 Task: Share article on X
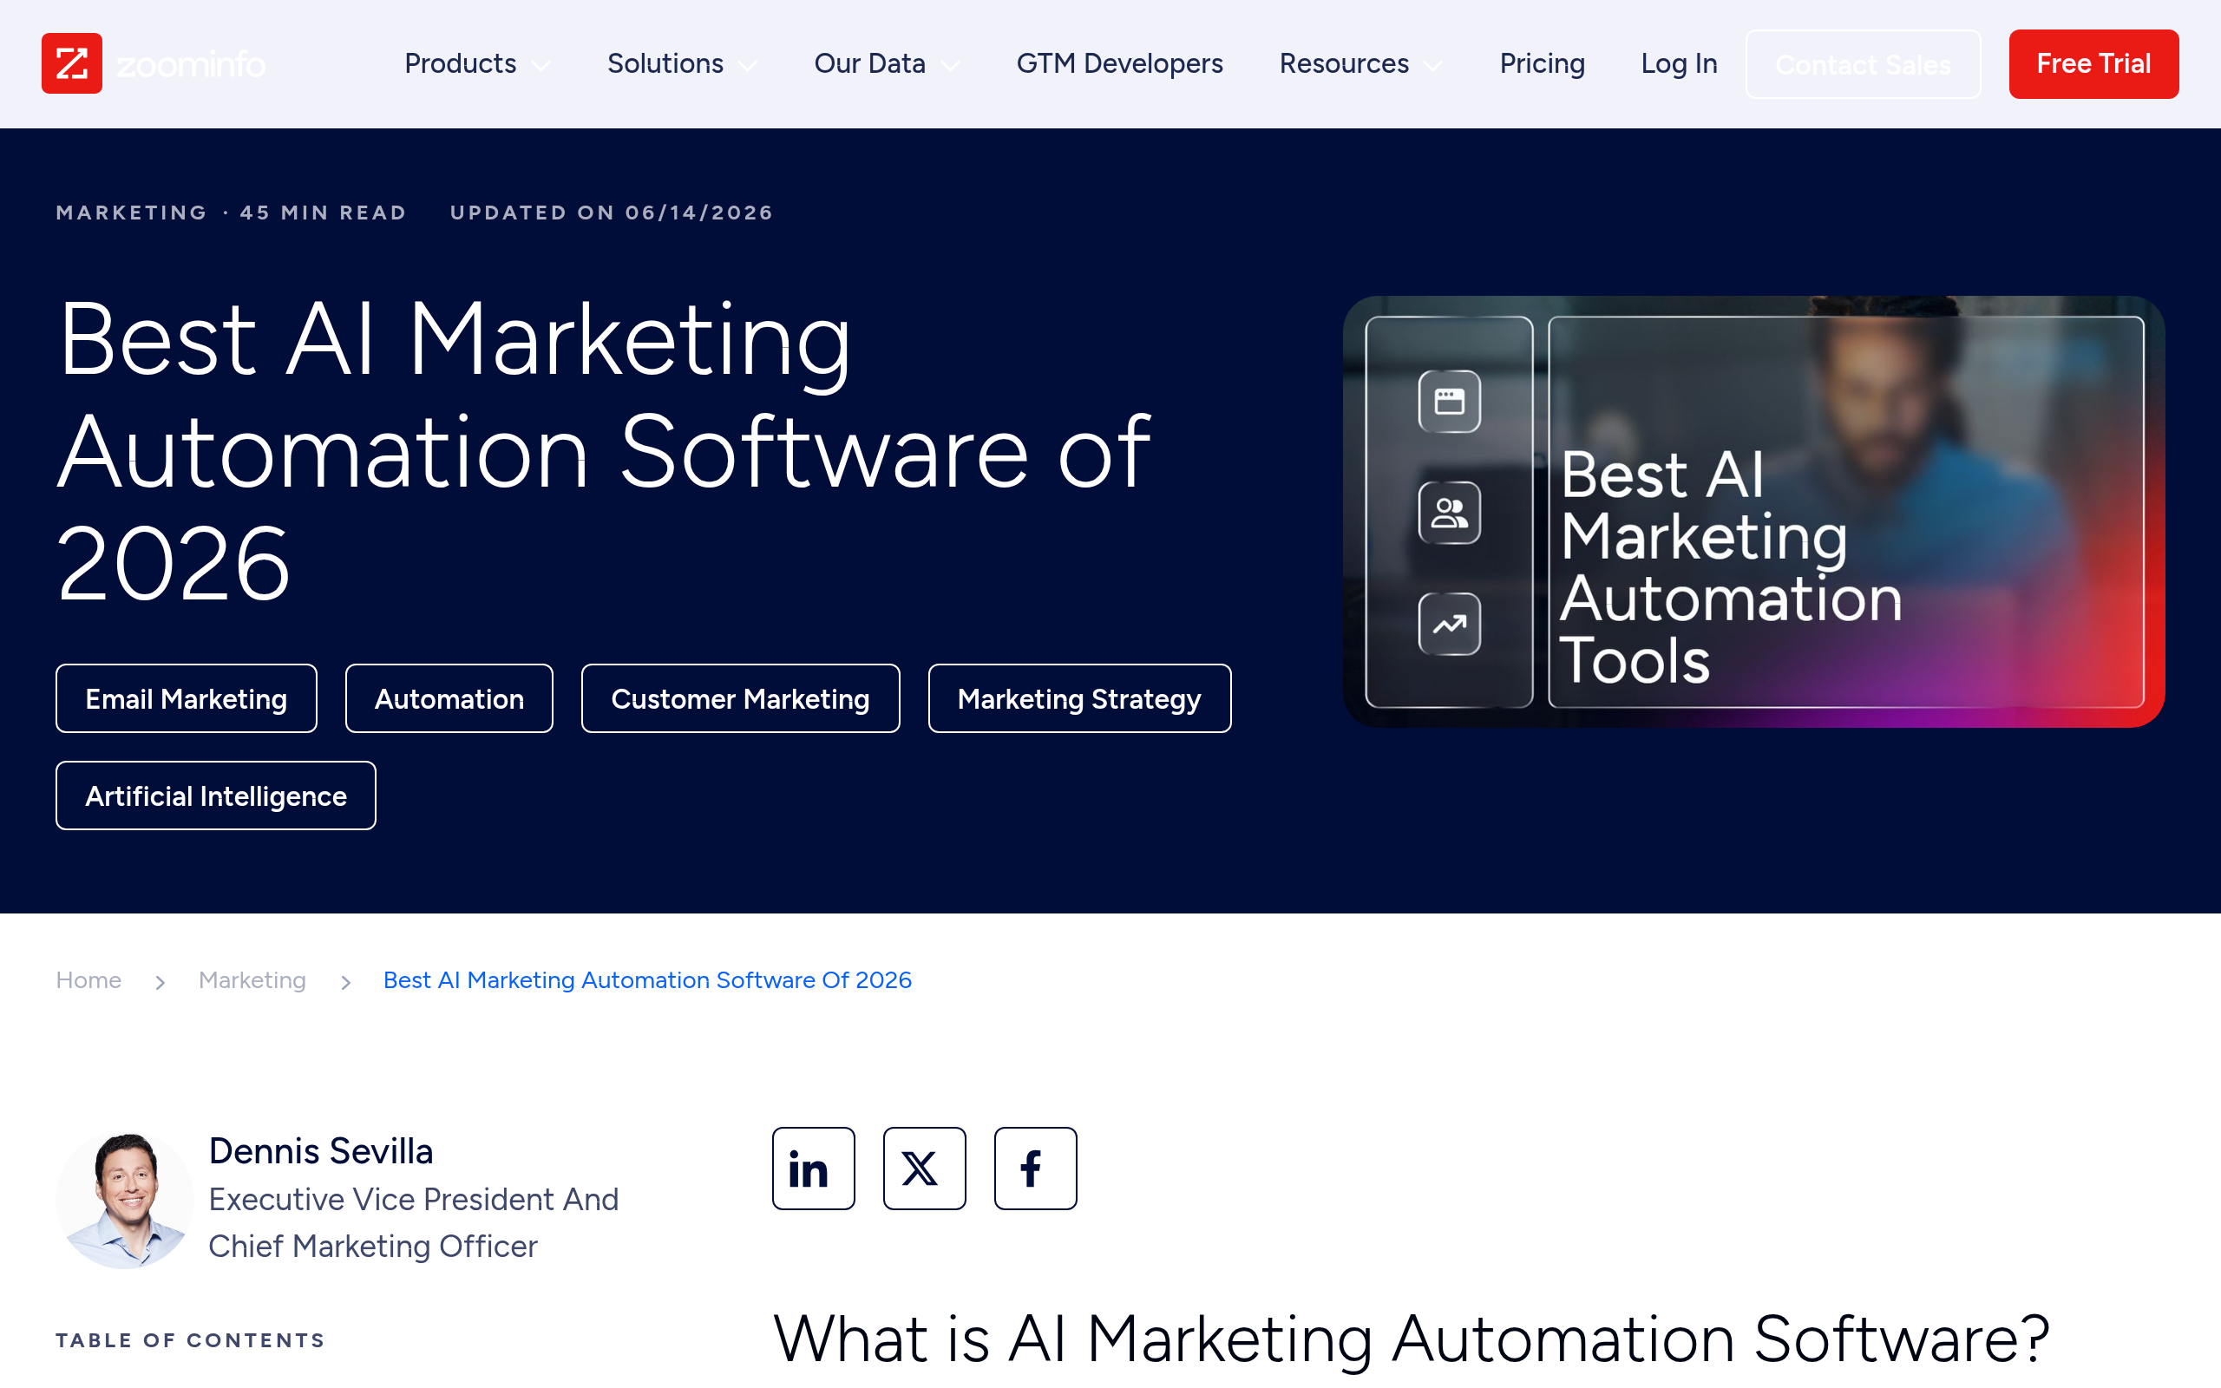924,1168
